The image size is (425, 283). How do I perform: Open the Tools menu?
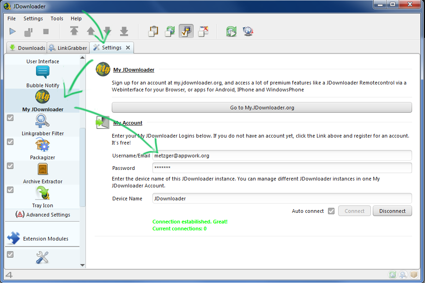pyautogui.click(x=57, y=18)
